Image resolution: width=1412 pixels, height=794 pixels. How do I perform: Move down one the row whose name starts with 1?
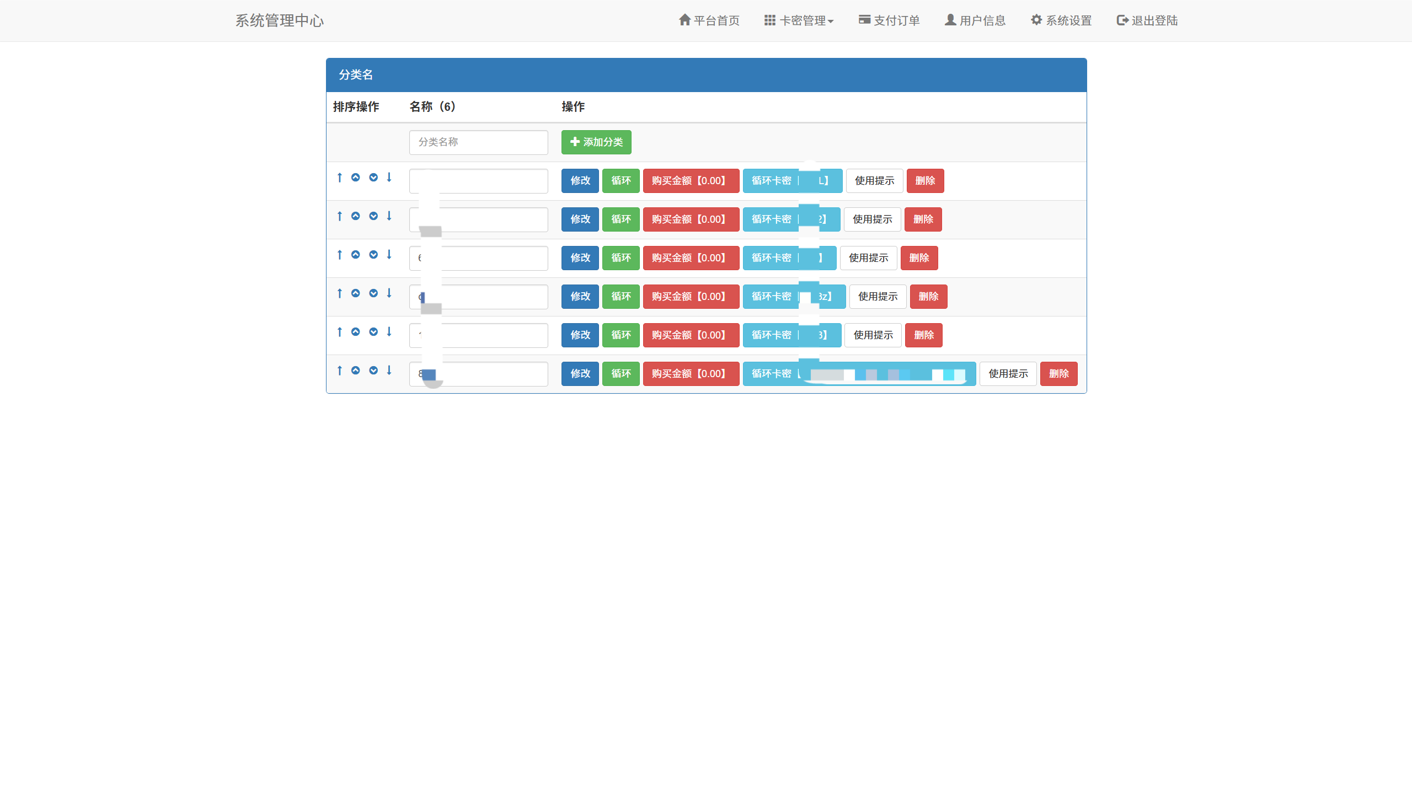(x=373, y=332)
